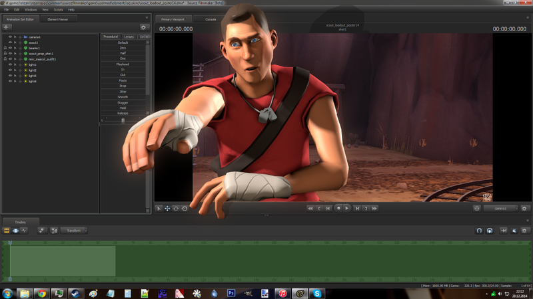Viewport: 533px width, 299px height.
Task: Click the time selection tool in timeline toolbar
Action: [54, 231]
